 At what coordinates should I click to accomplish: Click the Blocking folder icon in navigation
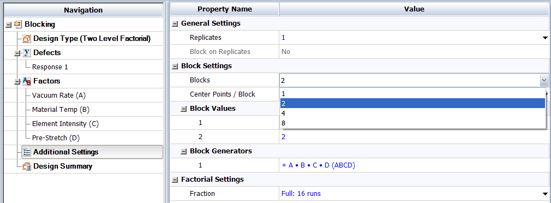point(18,25)
